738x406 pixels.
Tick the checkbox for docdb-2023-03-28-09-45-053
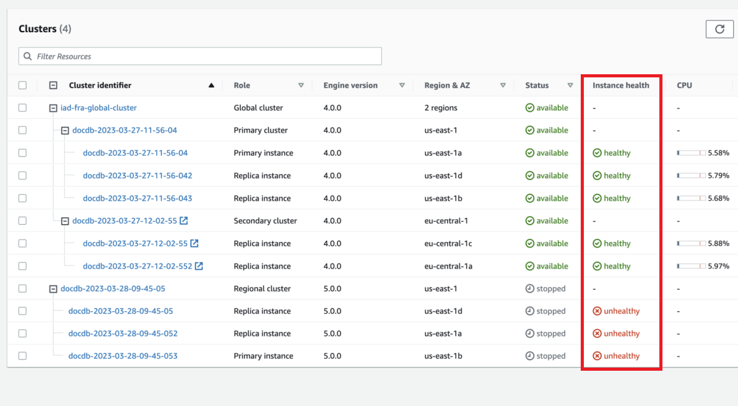point(22,355)
